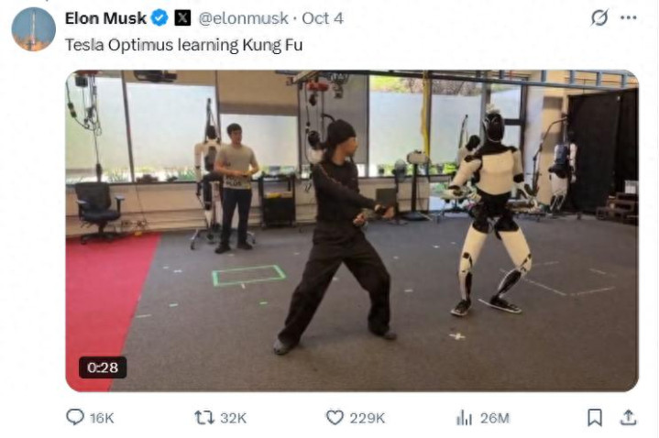This screenshot has height=438, width=659.
Task: Bookmark this post
Action: click(595, 418)
